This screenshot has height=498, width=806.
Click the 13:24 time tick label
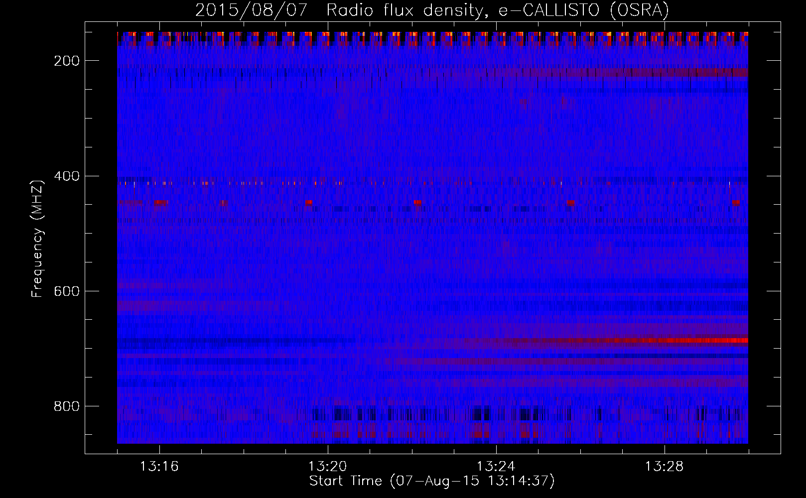point(496,467)
